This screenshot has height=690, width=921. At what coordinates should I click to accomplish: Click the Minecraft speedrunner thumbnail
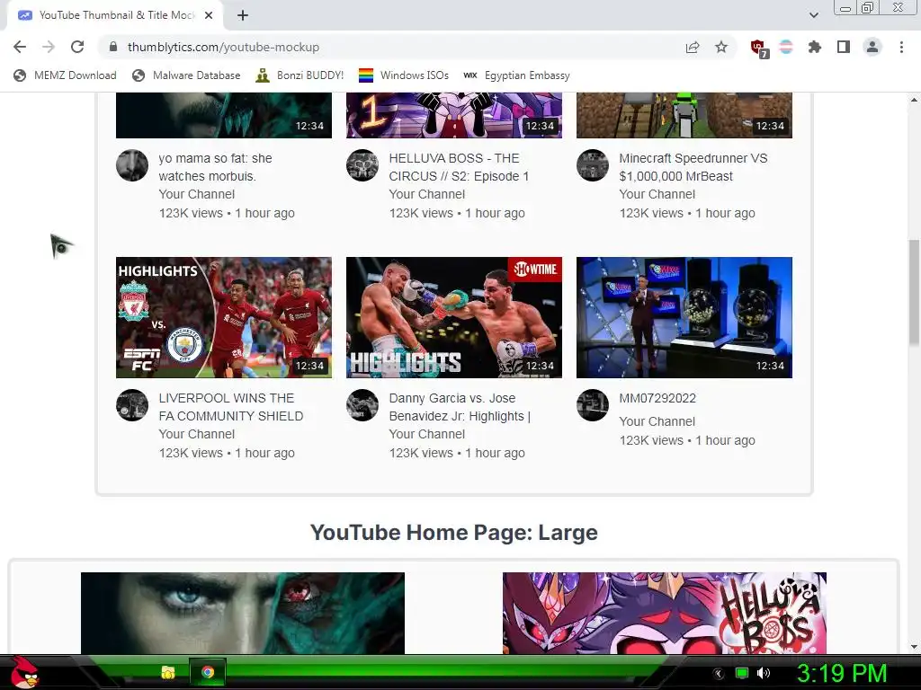point(684,115)
